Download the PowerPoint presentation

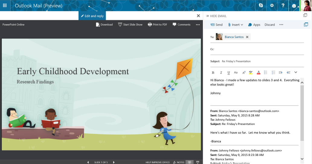click(x=104, y=25)
